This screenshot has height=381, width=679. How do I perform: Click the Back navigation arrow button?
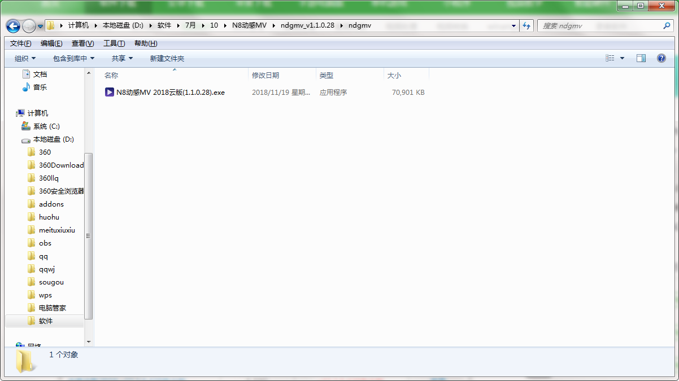(x=13, y=26)
